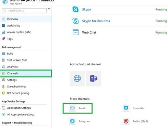Click the Analytics bar chart icon
Viewport: 168px width, 130px height.
(3, 67)
